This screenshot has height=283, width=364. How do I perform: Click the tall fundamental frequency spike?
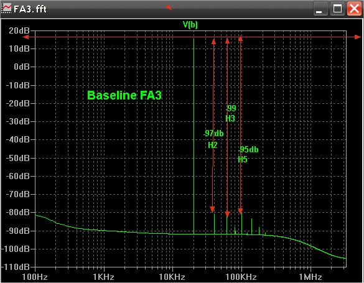tap(194, 136)
